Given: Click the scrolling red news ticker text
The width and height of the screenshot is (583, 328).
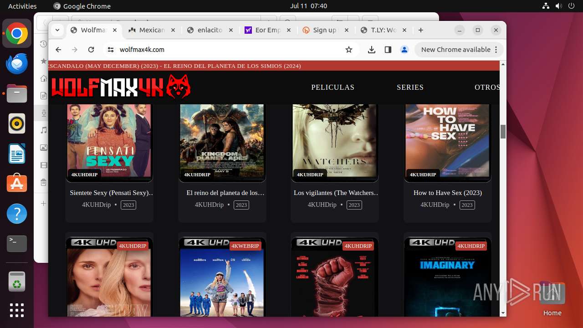Looking at the screenshot, I should [x=174, y=66].
